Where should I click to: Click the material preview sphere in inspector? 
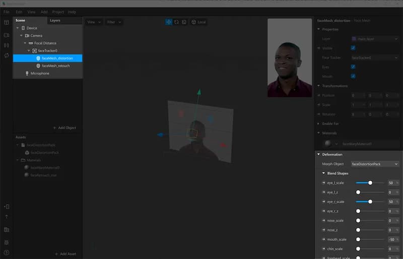(x=328, y=144)
